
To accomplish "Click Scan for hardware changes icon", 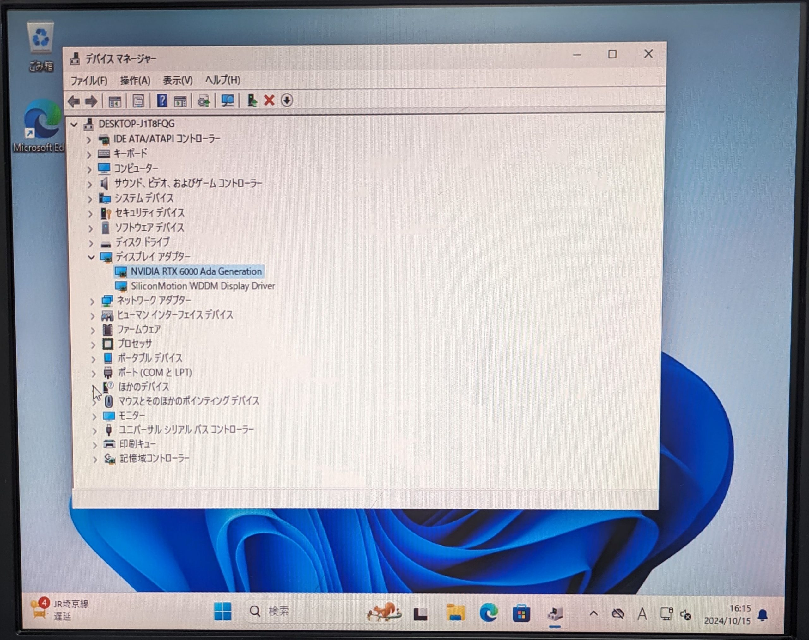I will 228,101.
